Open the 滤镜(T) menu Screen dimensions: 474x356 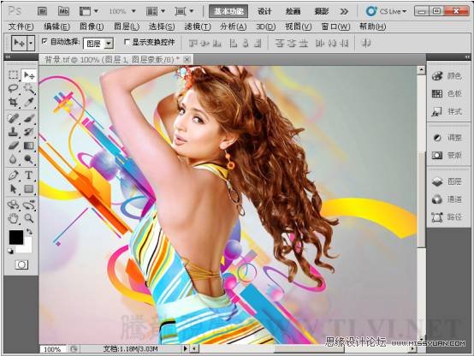coord(198,27)
